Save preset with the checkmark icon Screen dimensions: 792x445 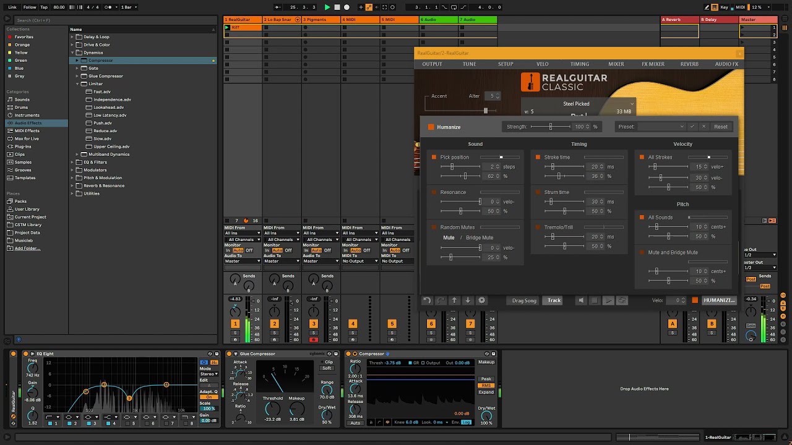pos(692,127)
